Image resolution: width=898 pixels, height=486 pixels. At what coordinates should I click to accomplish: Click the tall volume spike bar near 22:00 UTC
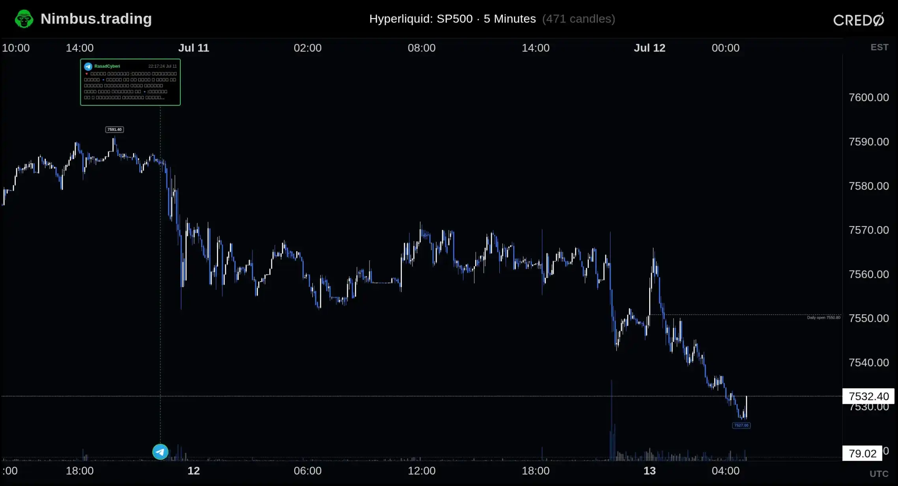[611, 420]
